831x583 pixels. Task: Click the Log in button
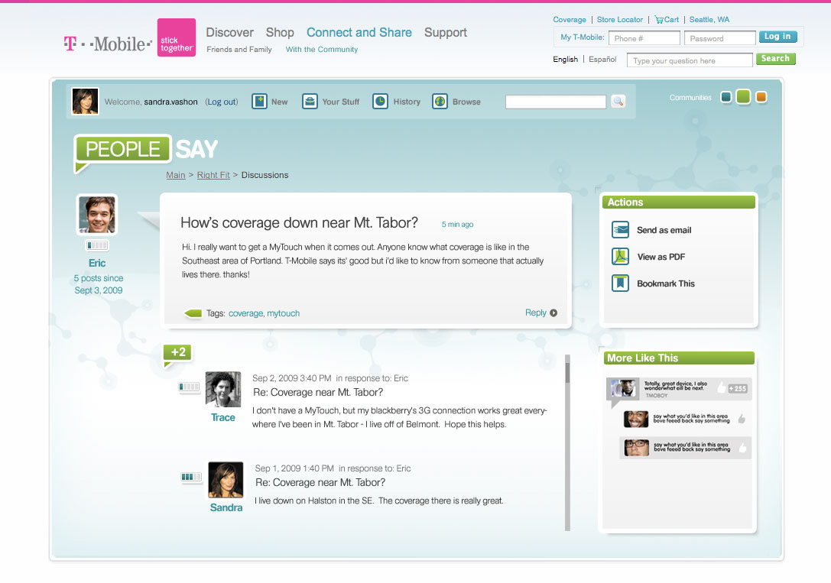coord(777,37)
